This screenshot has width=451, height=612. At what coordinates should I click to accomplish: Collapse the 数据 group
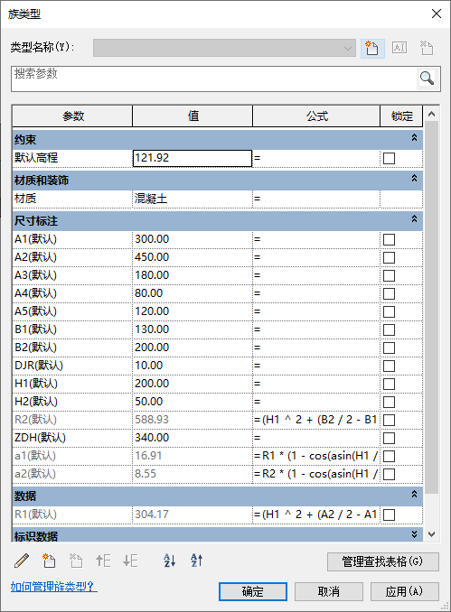[x=414, y=494]
